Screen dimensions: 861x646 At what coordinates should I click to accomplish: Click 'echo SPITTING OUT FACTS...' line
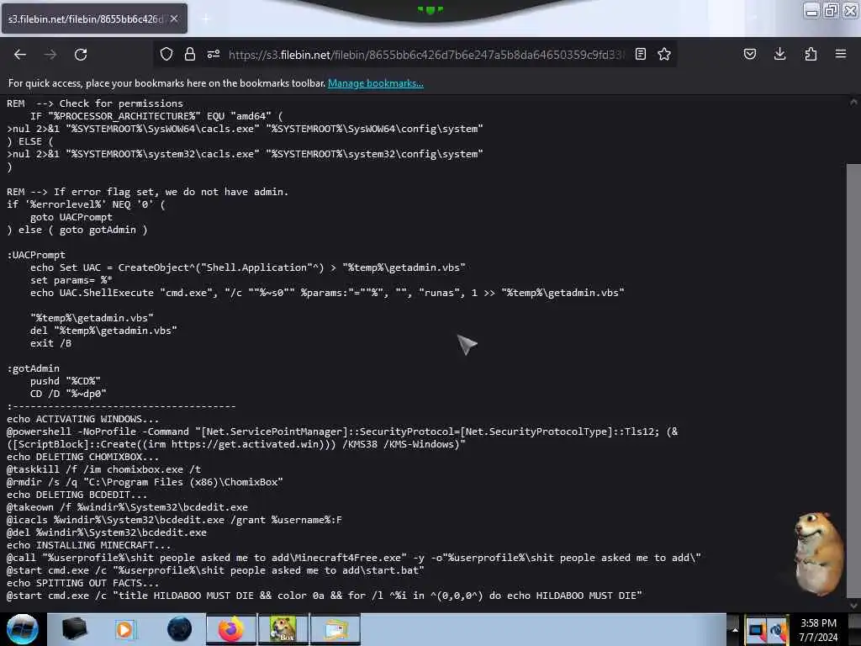pos(83,584)
